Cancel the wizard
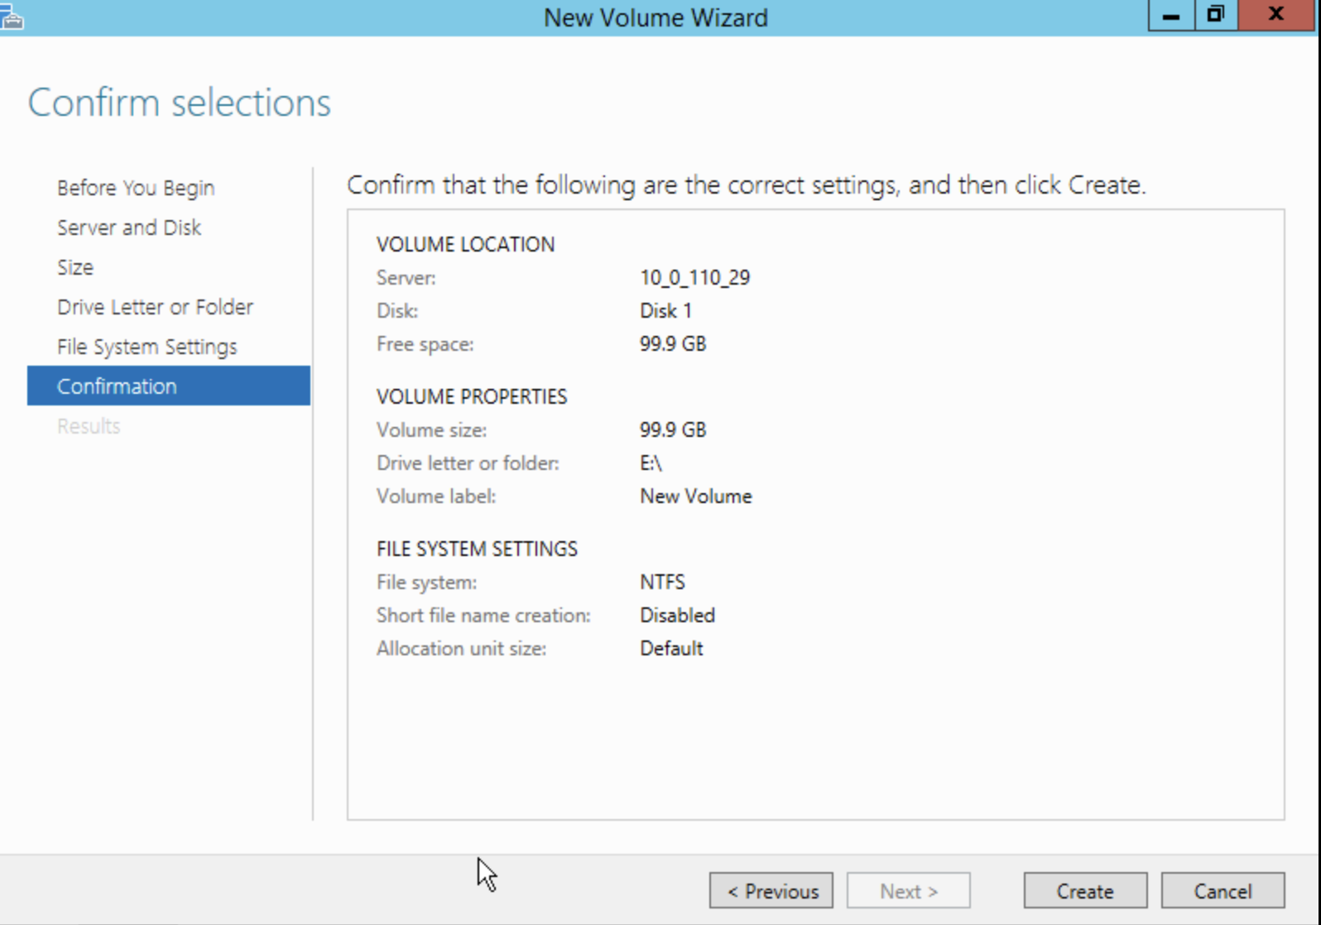This screenshot has height=925, width=1321. click(1222, 891)
